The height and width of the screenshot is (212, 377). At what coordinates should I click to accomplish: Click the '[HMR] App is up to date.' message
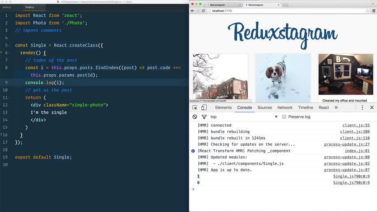click(224, 170)
